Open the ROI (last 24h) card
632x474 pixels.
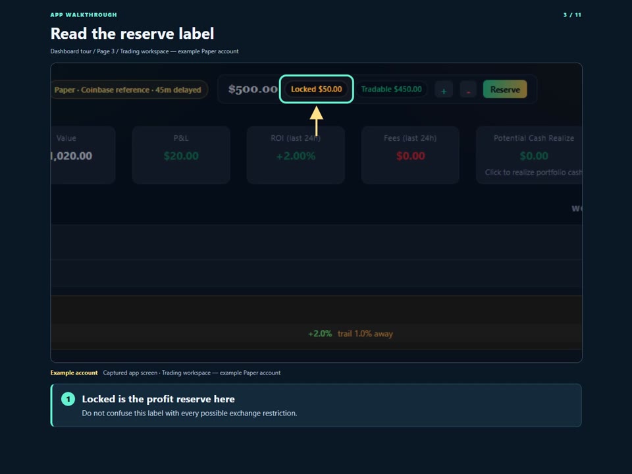pyautogui.click(x=296, y=155)
